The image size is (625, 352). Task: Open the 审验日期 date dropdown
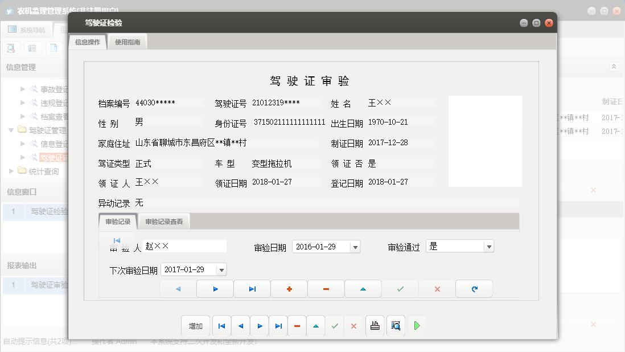(x=356, y=246)
